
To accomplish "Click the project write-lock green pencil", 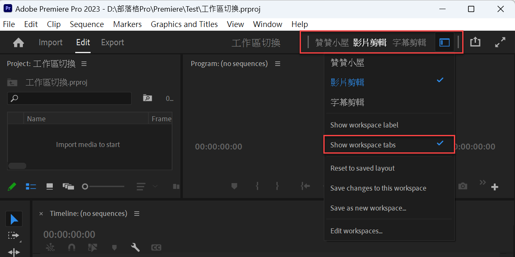I will pos(12,187).
